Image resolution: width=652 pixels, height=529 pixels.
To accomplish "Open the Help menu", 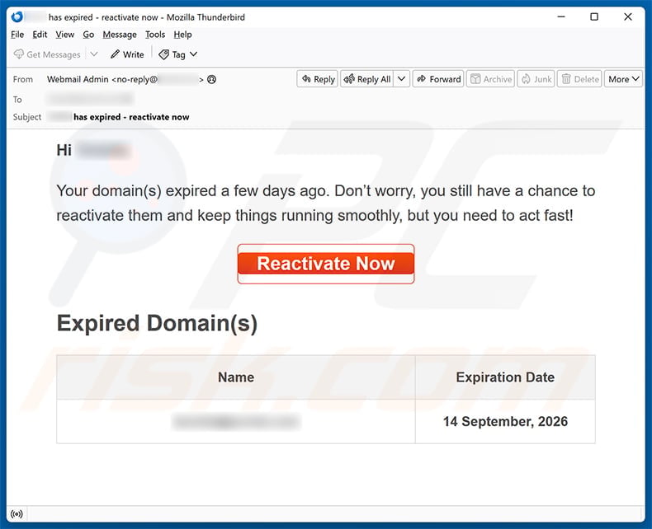I will (x=182, y=35).
